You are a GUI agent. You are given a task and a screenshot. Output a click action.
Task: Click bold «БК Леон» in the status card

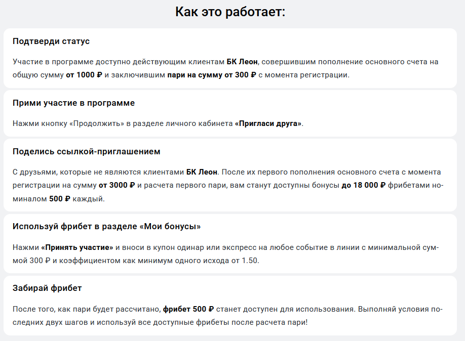(x=242, y=62)
